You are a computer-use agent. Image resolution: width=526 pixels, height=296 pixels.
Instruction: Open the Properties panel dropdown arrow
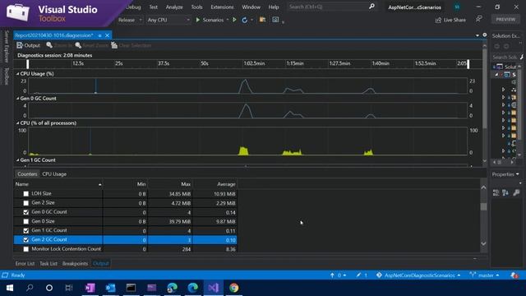coord(517,174)
